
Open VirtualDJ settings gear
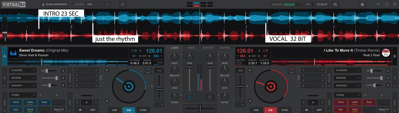pos(362,5)
